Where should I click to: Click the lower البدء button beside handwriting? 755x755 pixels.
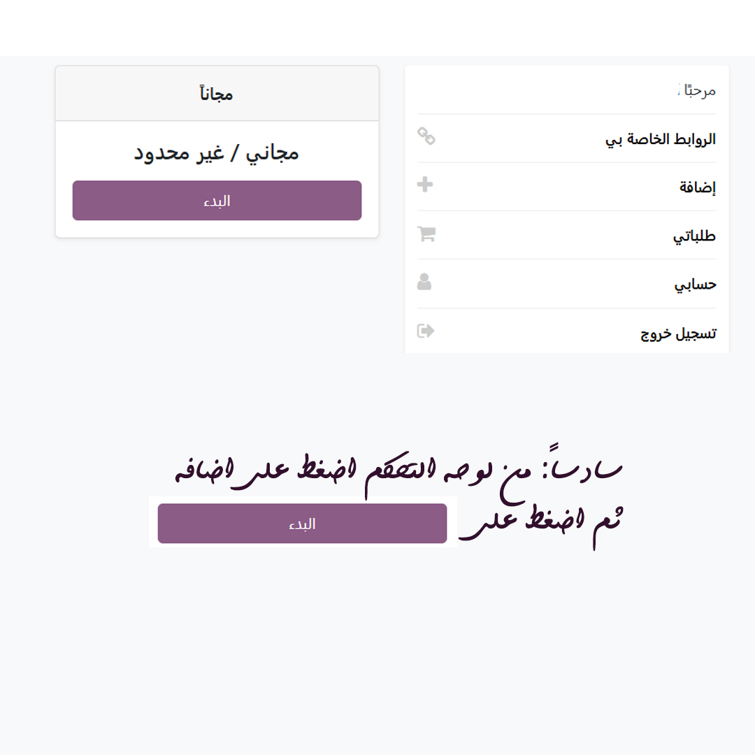click(303, 524)
